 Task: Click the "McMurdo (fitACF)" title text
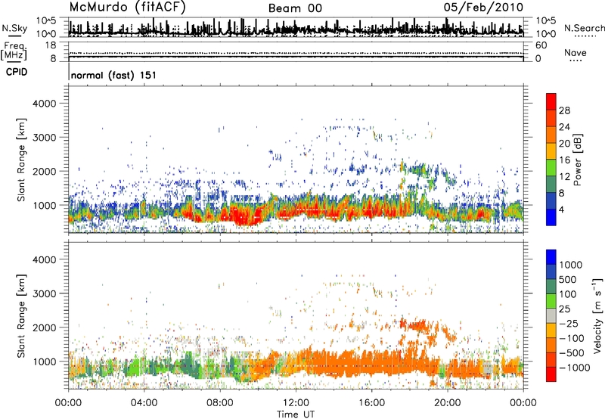(128, 7)
